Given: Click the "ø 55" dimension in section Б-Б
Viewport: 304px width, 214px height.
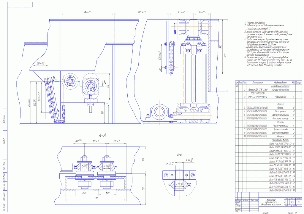Looking at the screenshot, I should 179,184.
